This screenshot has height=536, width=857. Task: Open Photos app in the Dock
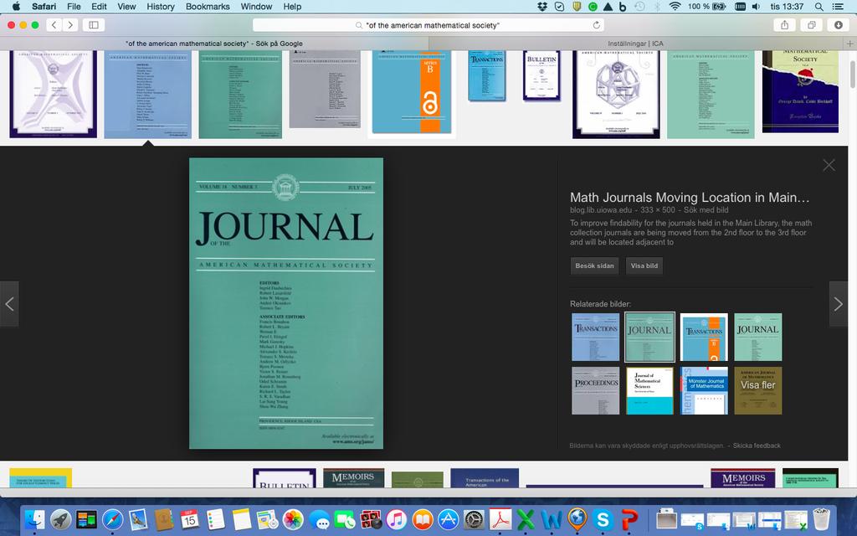293,519
